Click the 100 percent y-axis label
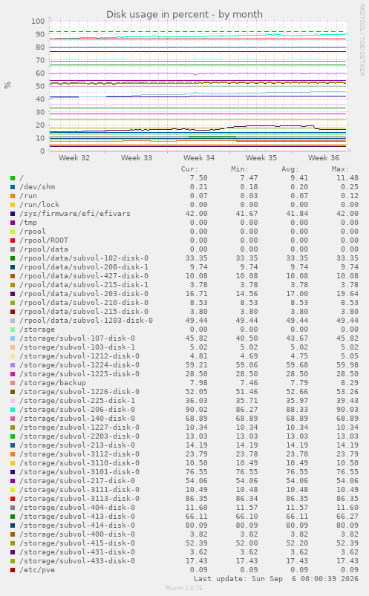The image size is (369, 596). 38,22
